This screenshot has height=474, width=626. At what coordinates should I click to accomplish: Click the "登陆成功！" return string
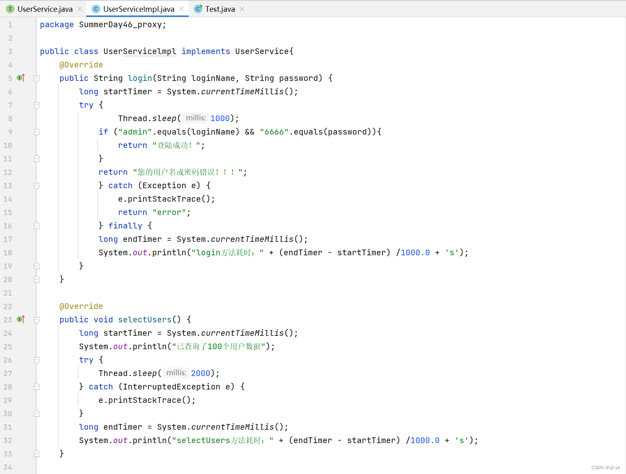(176, 145)
